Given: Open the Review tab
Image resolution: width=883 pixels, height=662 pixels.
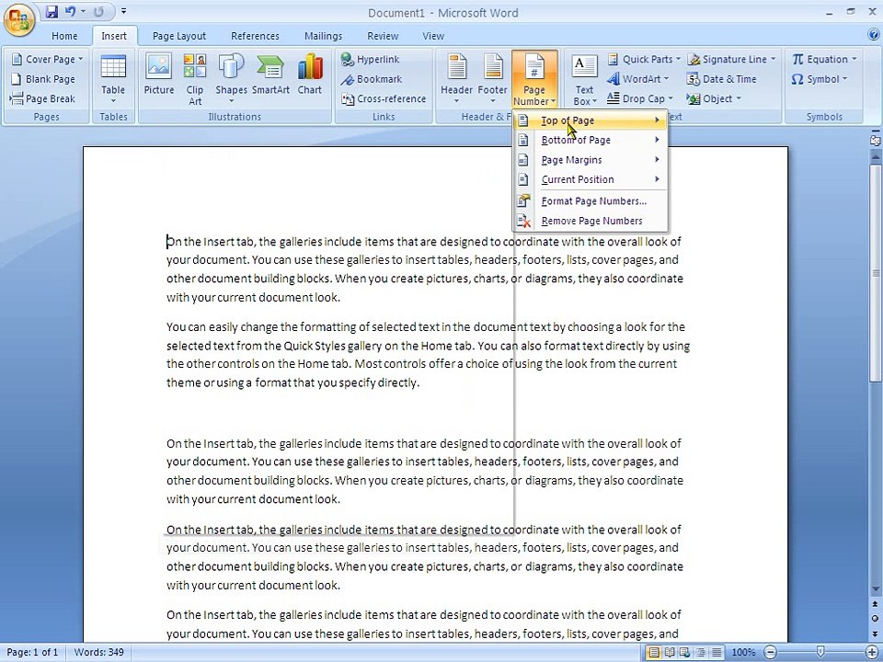Looking at the screenshot, I should [383, 36].
